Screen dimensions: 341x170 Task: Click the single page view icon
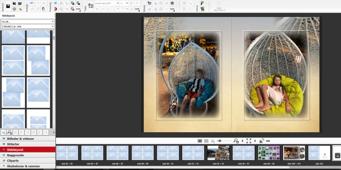point(199,141)
